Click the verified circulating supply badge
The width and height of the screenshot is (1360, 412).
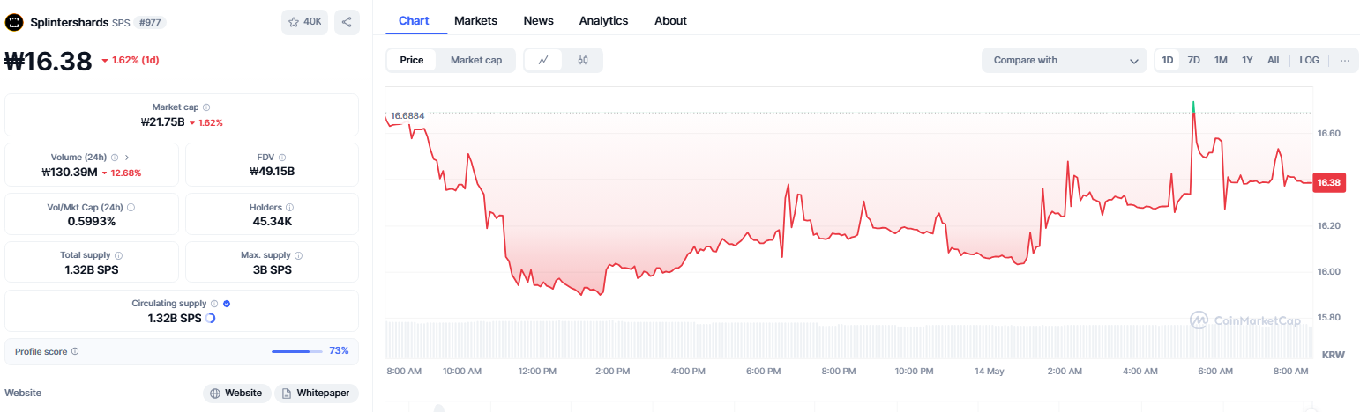click(x=227, y=303)
